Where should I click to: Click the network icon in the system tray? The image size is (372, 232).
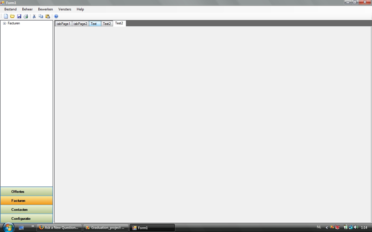[350, 227]
